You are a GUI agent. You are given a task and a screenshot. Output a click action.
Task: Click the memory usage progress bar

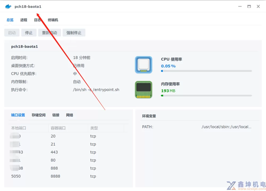click(x=206, y=96)
